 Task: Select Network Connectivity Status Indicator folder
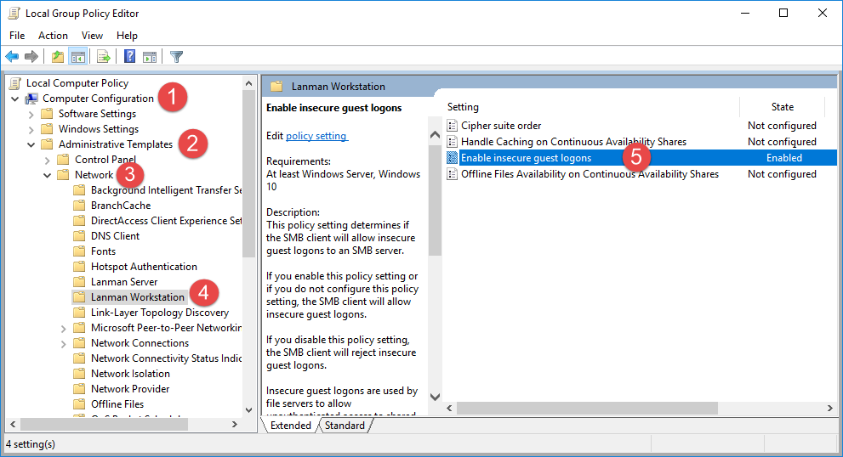click(x=166, y=358)
